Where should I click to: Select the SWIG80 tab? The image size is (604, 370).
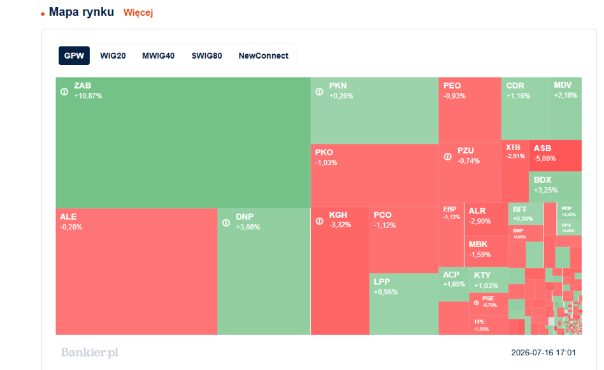pyautogui.click(x=207, y=56)
